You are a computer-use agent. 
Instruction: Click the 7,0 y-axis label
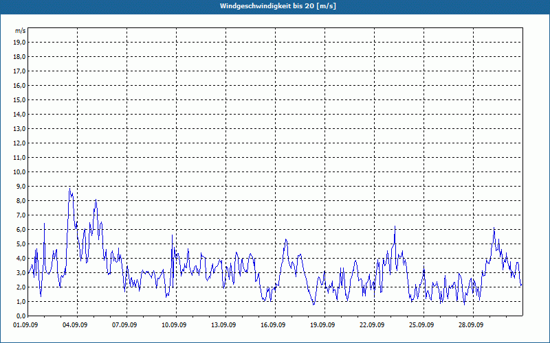tap(21, 215)
